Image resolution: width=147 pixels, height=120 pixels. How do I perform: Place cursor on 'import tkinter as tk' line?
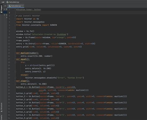click(28, 19)
